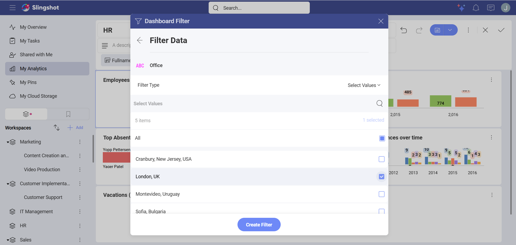Collapse the Customer Implementation workspace tree
516x245 pixels.
[x=8, y=184]
